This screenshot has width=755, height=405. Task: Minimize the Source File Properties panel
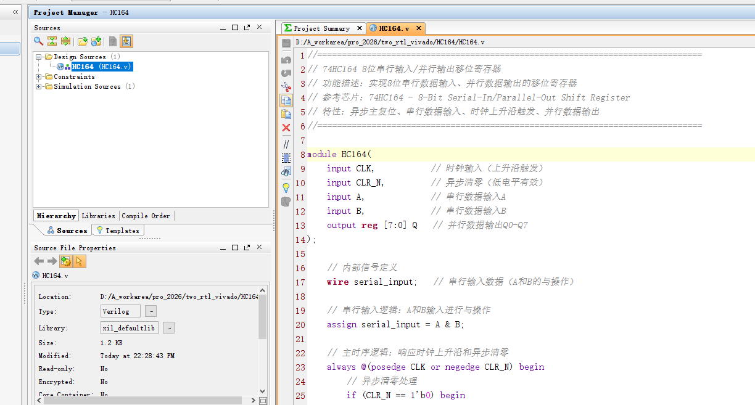click(x=223, y=248)
